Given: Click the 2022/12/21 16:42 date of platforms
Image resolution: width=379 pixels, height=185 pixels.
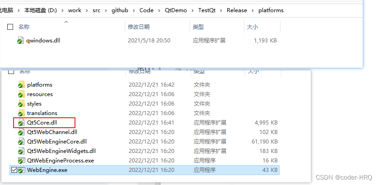Looking at the screenshot, I should tap(151, 85).
